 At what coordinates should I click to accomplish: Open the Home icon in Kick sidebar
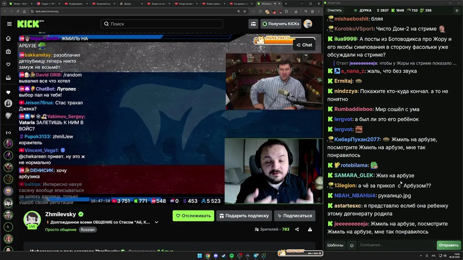pos(8,39)
